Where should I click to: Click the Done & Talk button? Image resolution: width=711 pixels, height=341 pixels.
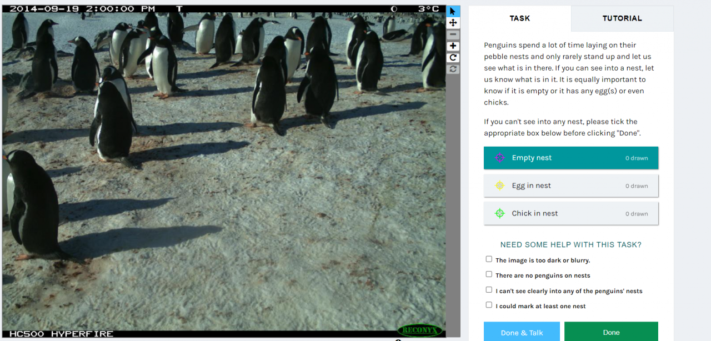522,332
